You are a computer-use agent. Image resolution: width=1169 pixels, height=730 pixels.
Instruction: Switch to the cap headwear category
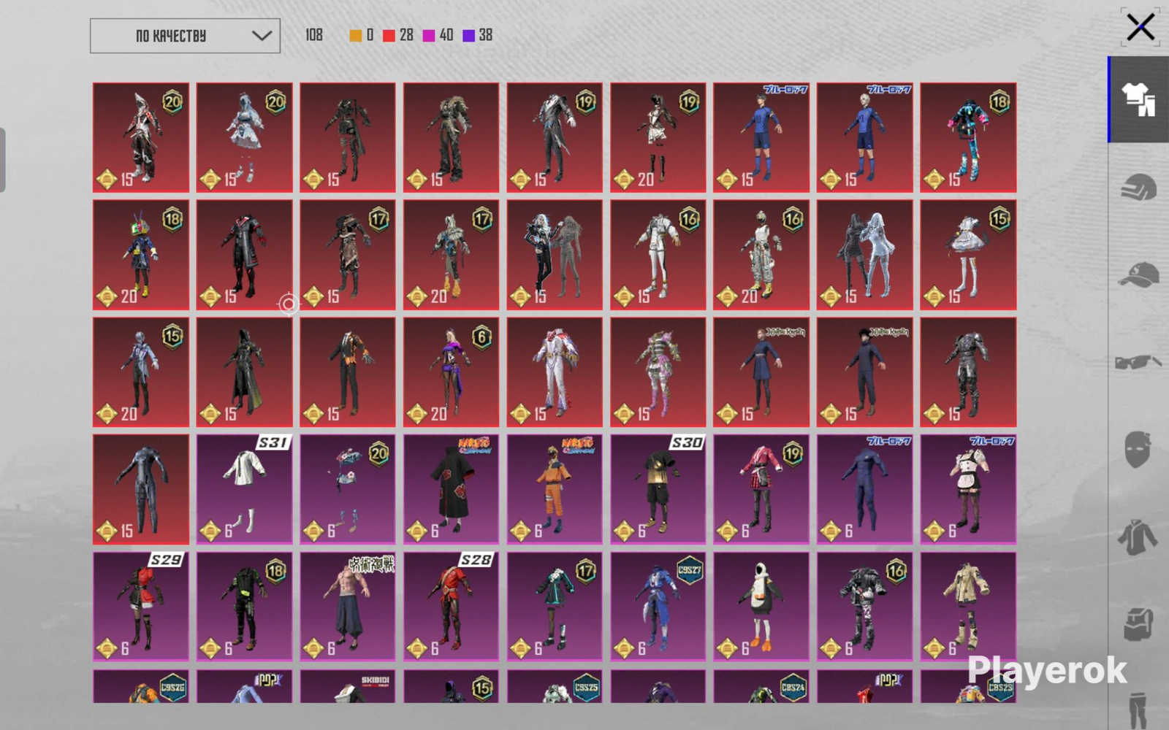[1138, 275]
